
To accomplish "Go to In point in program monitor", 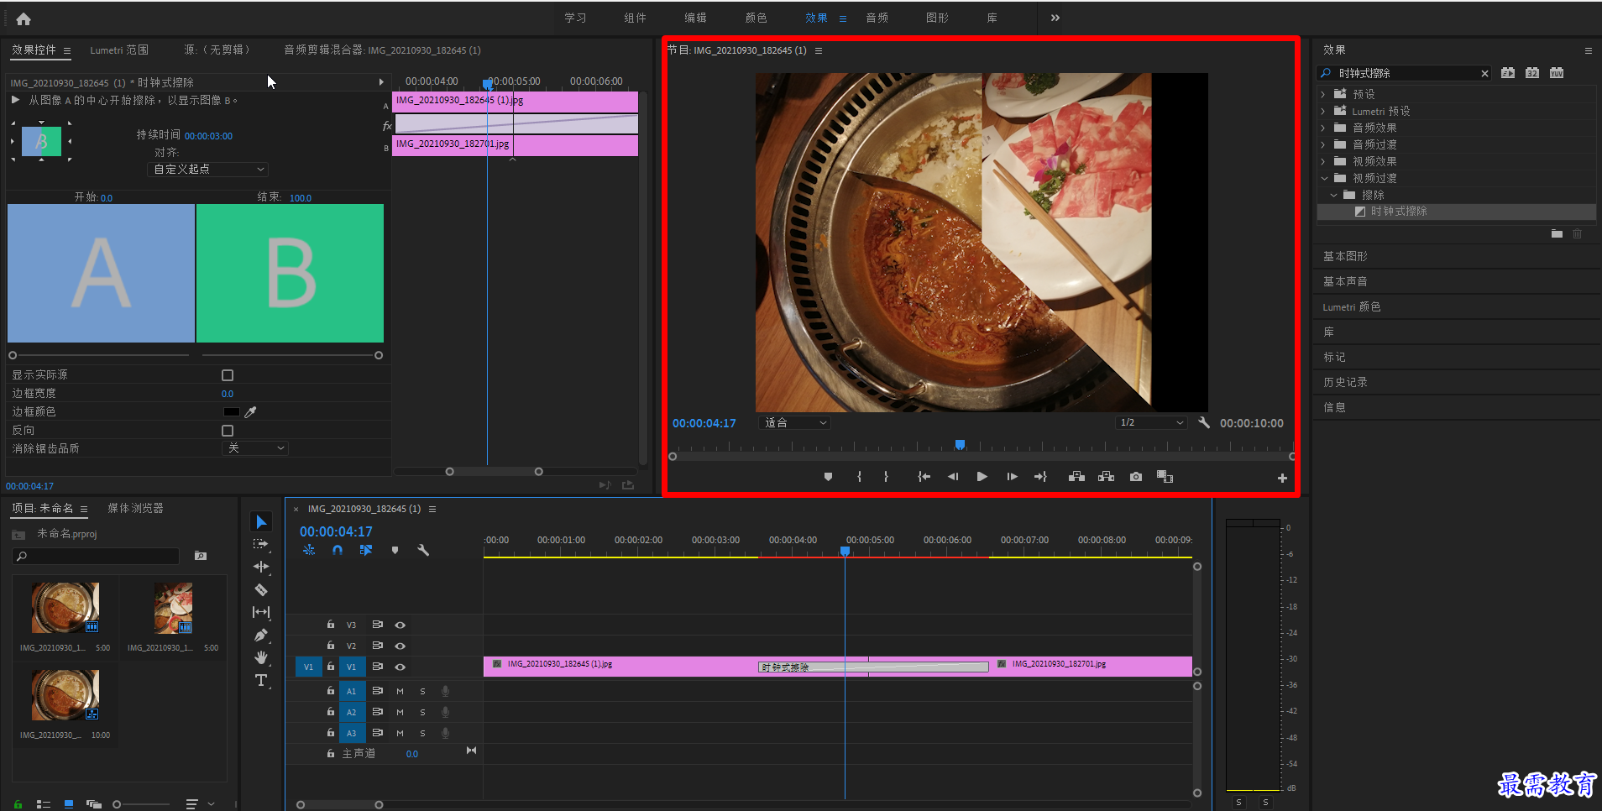I will [x=924, y=477].
